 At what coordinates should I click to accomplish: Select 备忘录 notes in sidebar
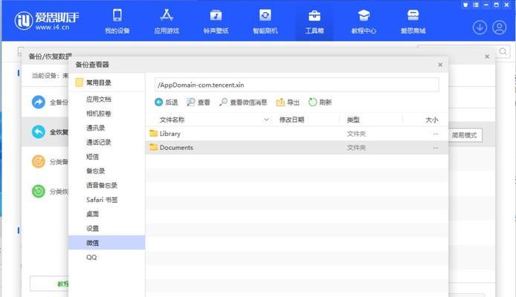point(95,171)
